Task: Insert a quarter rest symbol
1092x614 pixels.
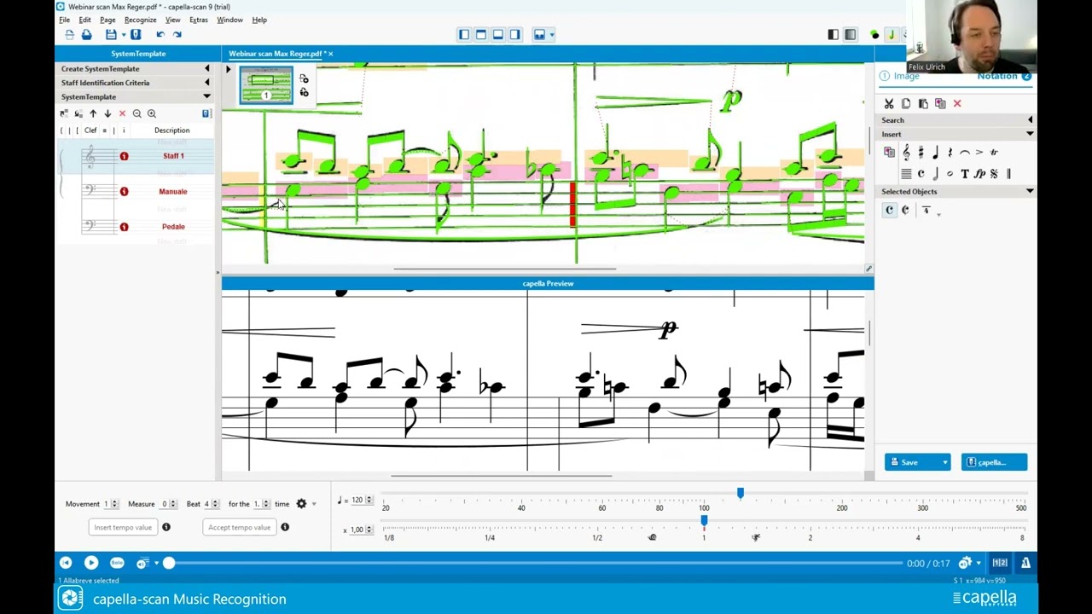Action: (950, 153)
